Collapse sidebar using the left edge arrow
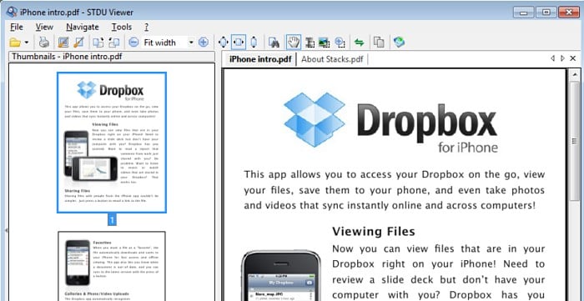Screen dimensions: 584x301 tap(6, 231)
